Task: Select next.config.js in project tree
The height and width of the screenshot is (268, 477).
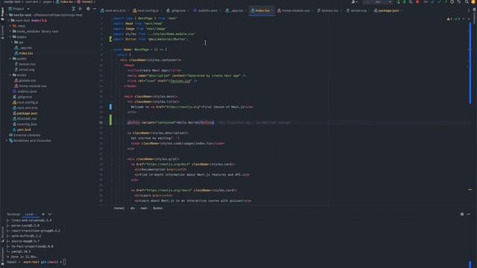Action: pos(25,103)
